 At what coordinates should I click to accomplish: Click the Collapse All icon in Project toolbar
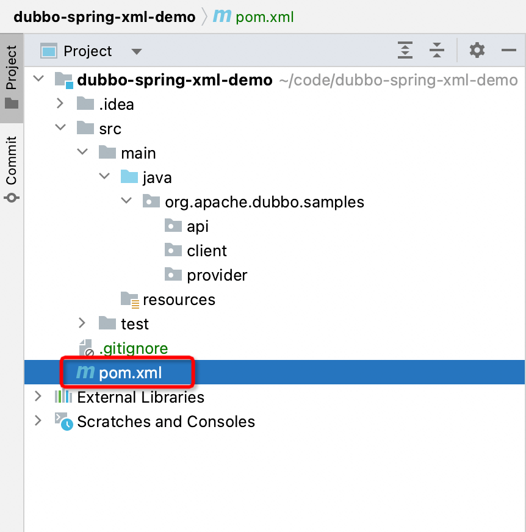point(437,51)
